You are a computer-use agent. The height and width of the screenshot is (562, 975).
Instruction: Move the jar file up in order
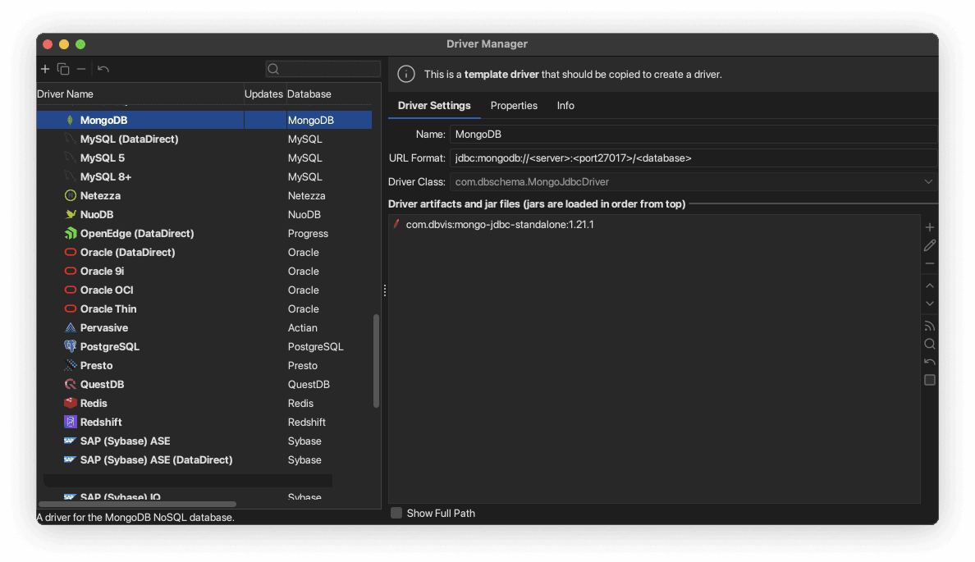coord(929,286)
